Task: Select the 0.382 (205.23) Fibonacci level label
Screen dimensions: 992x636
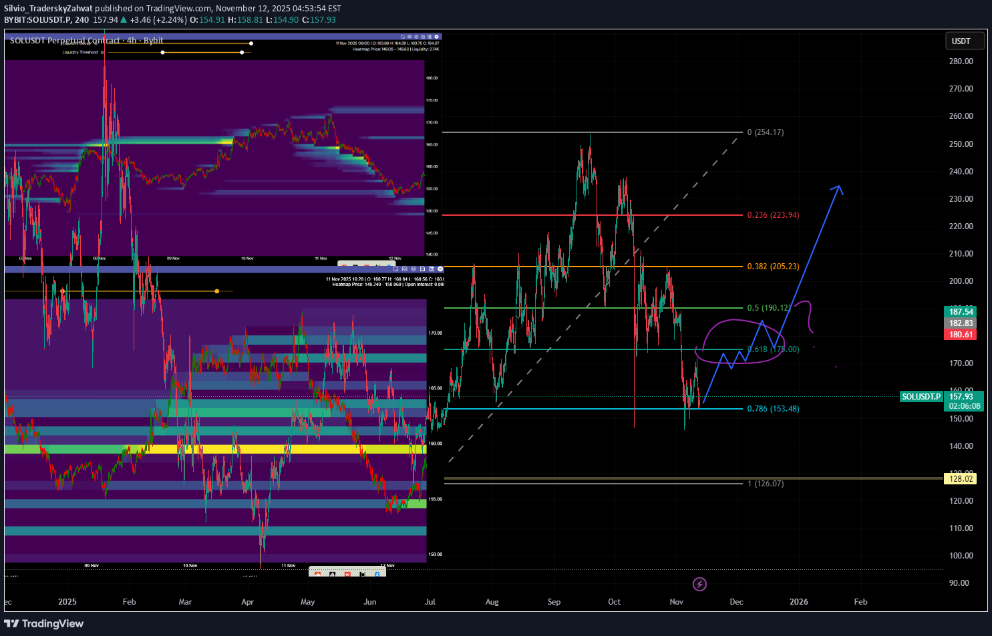Action: click(x=773, y=267)
